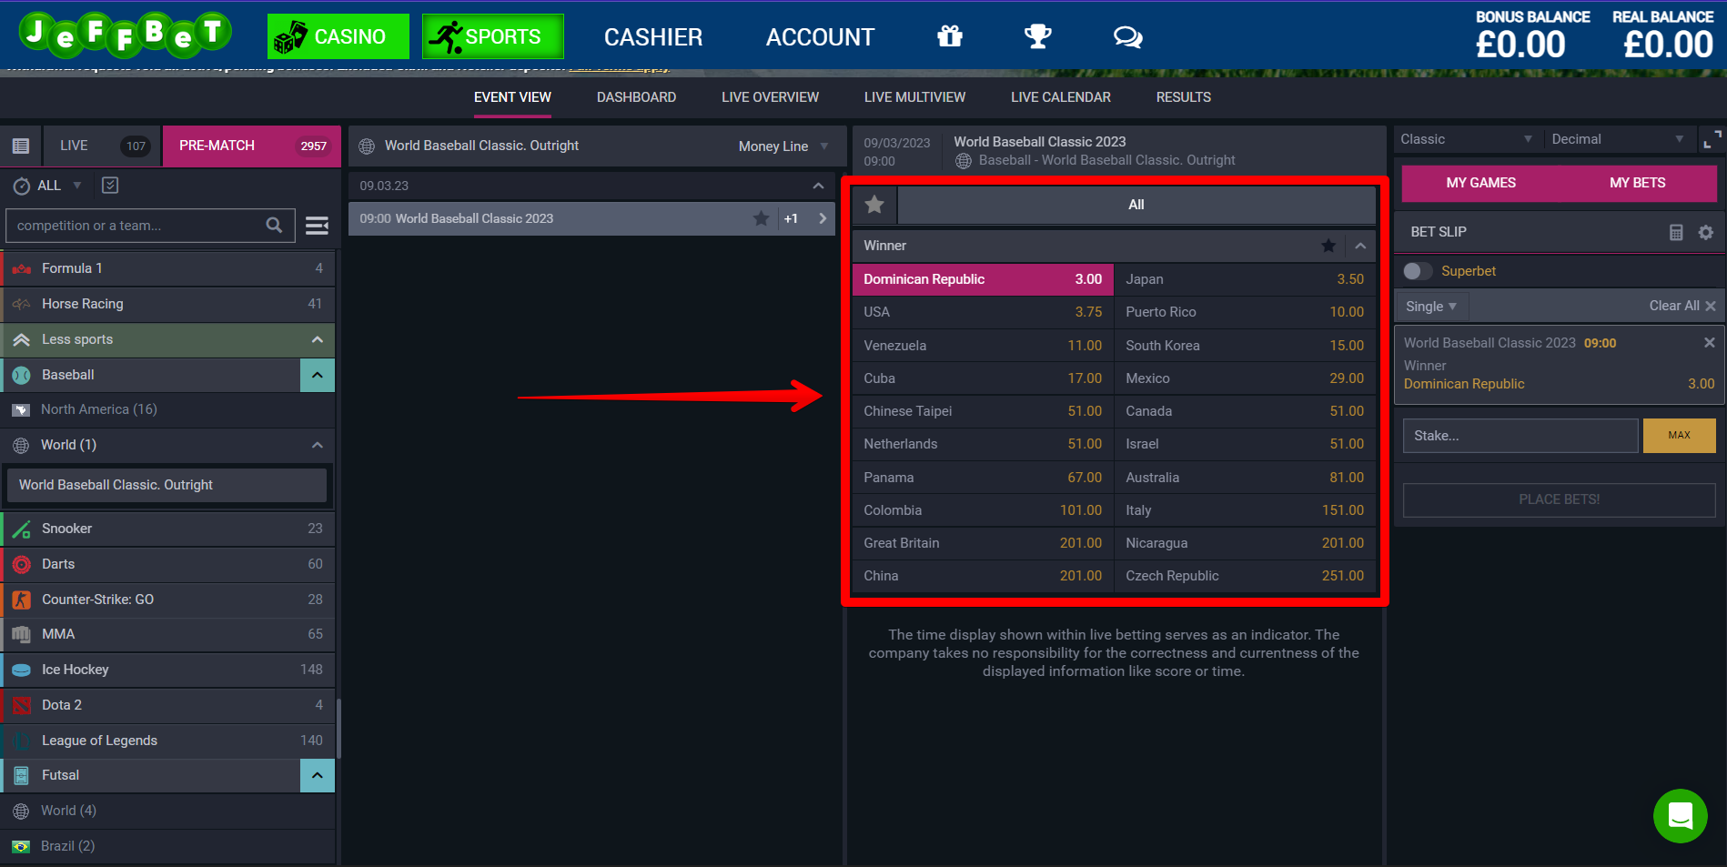The width and height of the screenshot is (1727, 867).
Task: Open live chat support bubble
Action: click(1680, 815)
